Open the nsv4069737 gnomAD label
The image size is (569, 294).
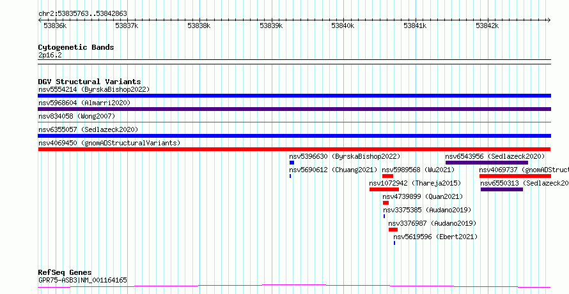point(524,170)
